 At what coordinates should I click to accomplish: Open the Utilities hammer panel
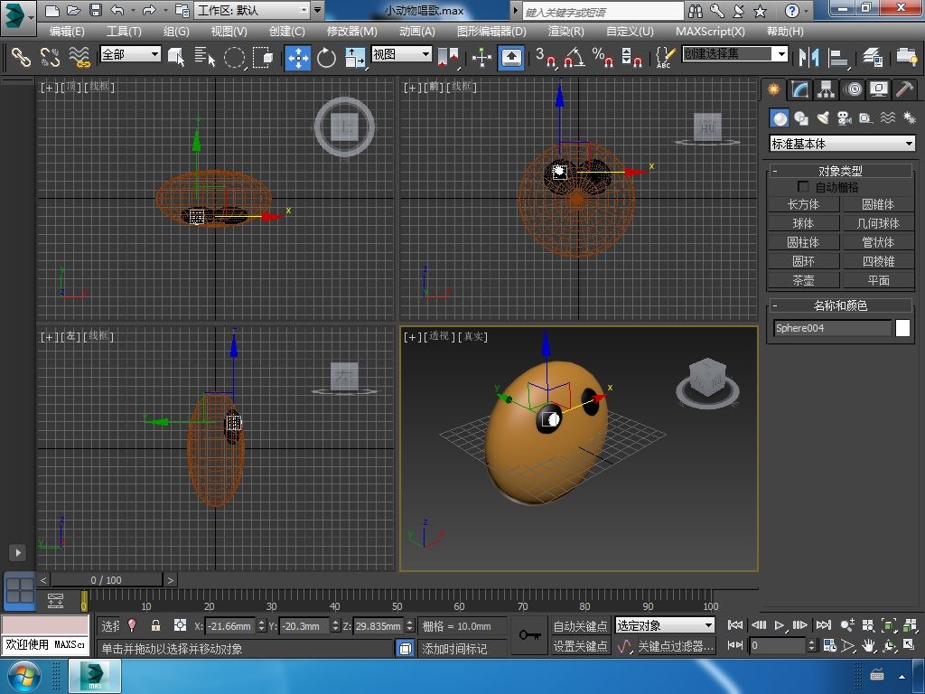[x=904, y=89]
